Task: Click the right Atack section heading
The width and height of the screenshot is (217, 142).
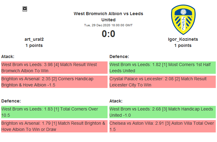Action: (116, 101)
